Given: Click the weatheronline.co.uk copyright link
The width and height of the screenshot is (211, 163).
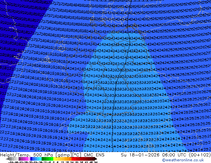Looking at the screenshot, I should point(183,160).
